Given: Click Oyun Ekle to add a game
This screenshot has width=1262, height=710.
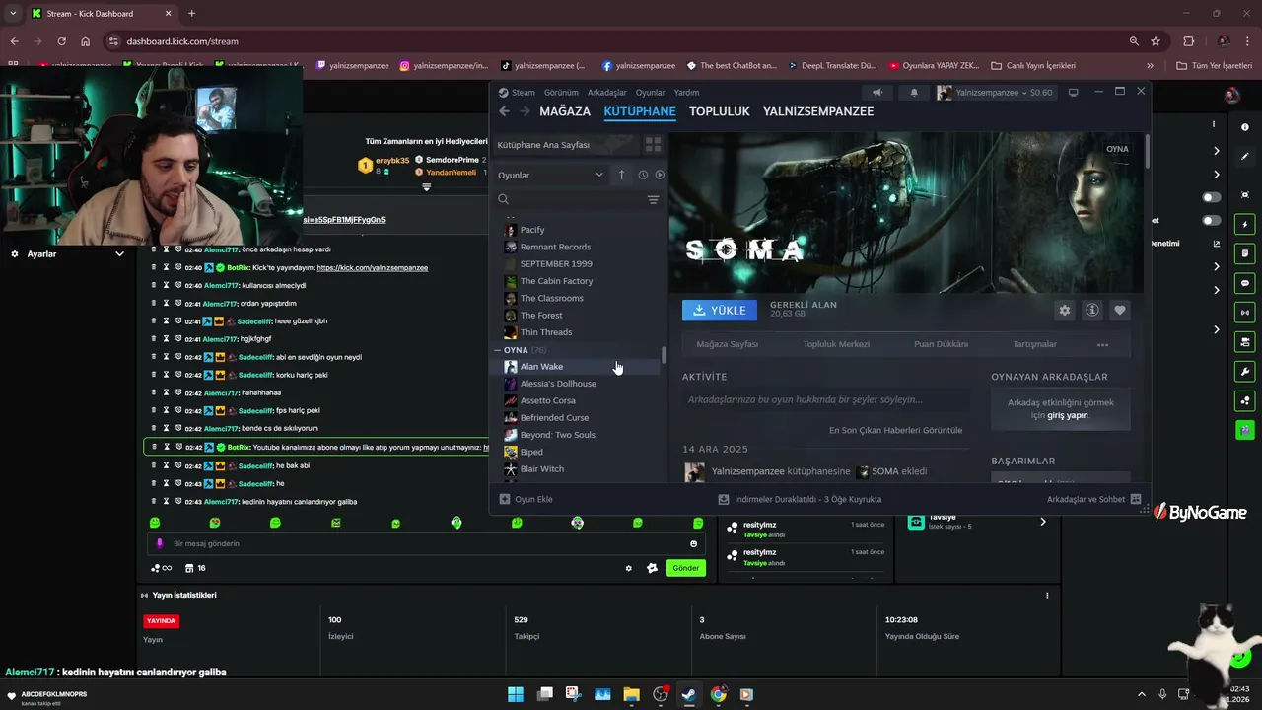Looking at the screenshot, I should tap(526, 499).
